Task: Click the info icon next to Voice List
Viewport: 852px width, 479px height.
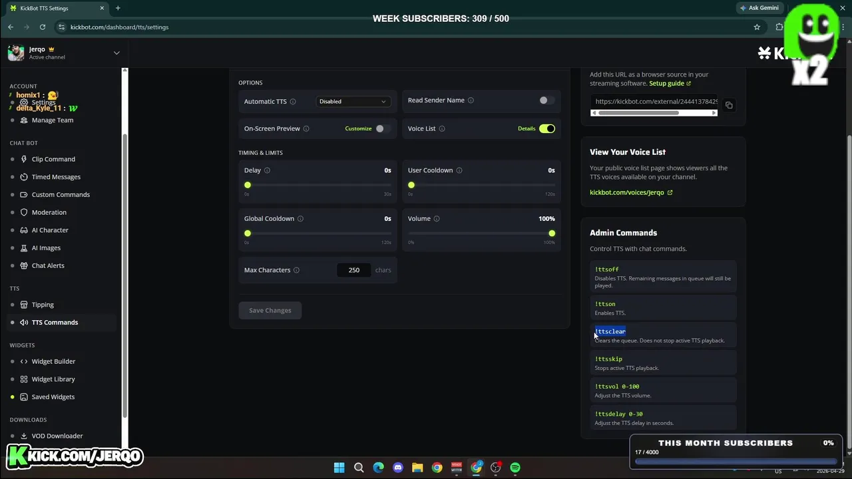Action: click(442, 128)
